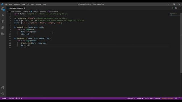Viewport: 182px width, 102px height.
Task: Click linter not installed warning
Action: pyautogui.click(x=167, y=98)
